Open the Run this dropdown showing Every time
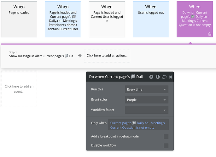 147,89
